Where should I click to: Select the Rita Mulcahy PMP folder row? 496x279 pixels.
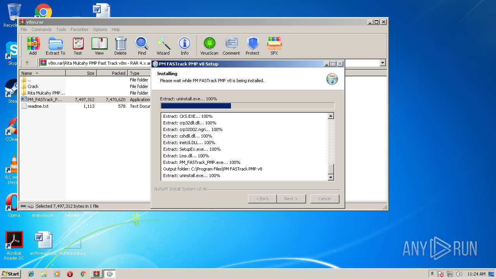[x=85, y=93]
